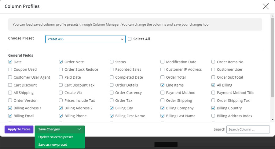Open the Choose Preset dropdown
275x149 pixels.
tap(85, 39)
